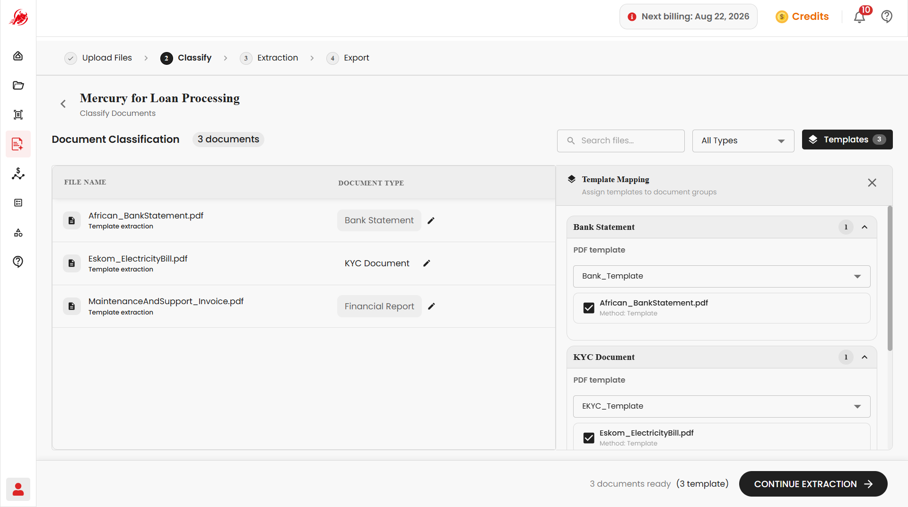This screenshot has width=908, height=507.
Task: Click the KYC Document group count badge
Action: coord(846,357)
